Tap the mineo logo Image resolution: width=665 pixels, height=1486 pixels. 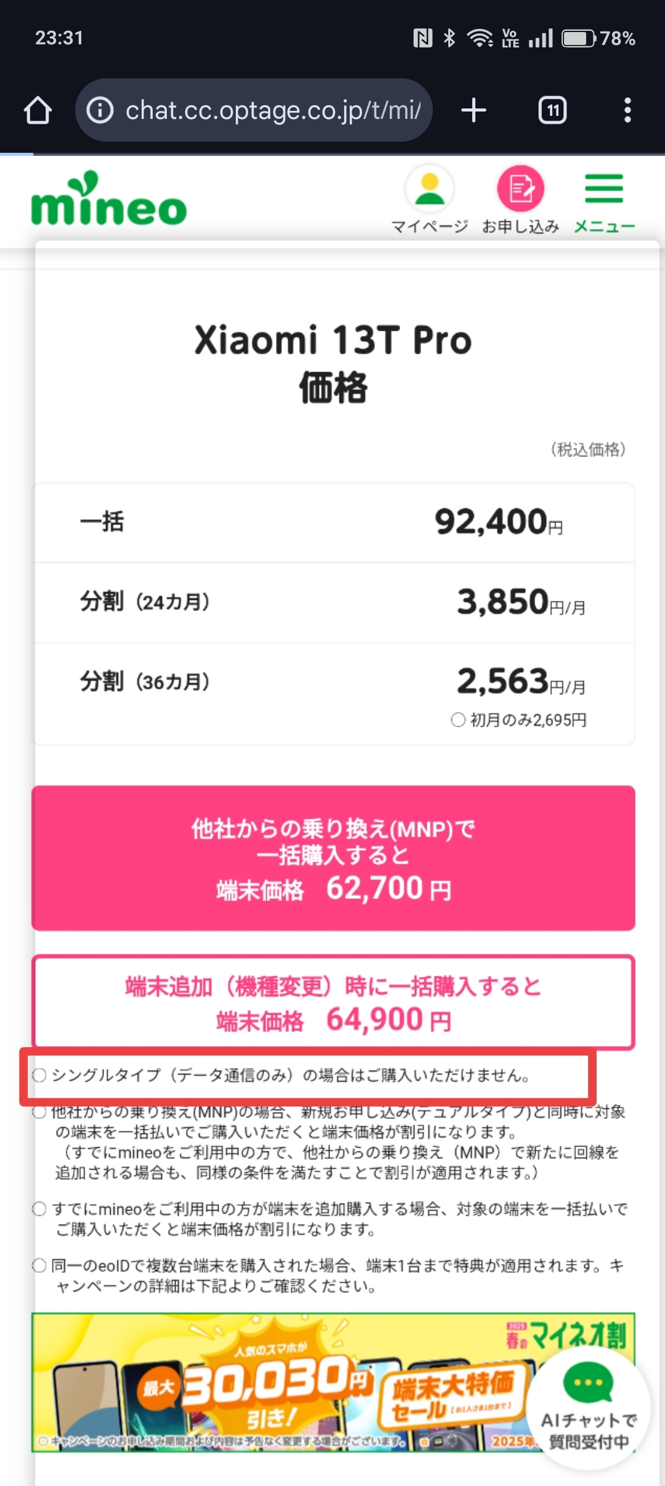click(x=109, y=200)
